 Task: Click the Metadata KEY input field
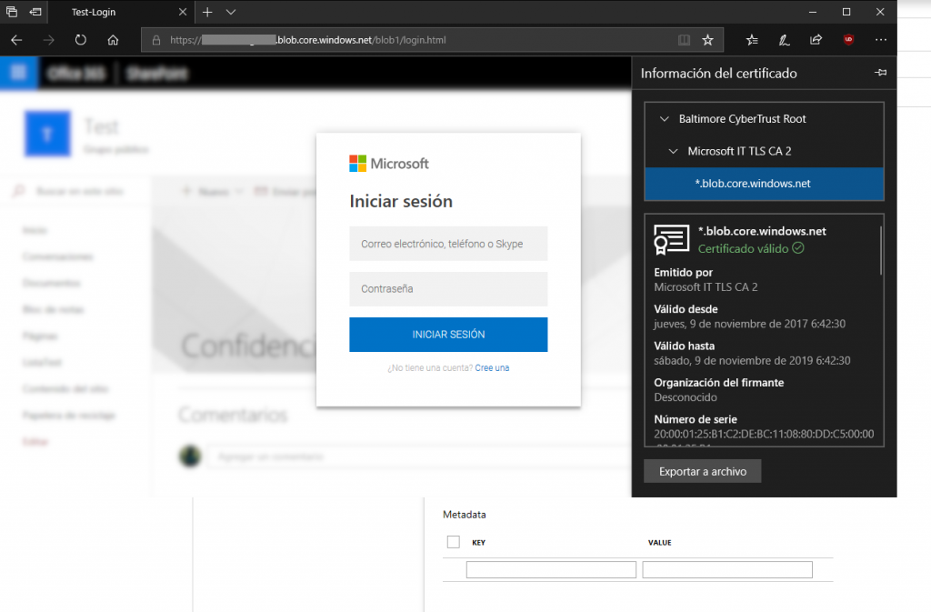tap(551, 570)
